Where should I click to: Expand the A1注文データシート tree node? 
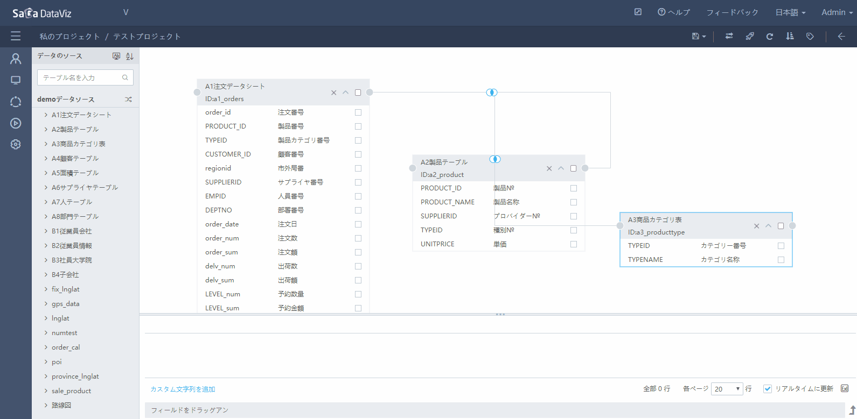pyautogui.click(x=46, y=115)
